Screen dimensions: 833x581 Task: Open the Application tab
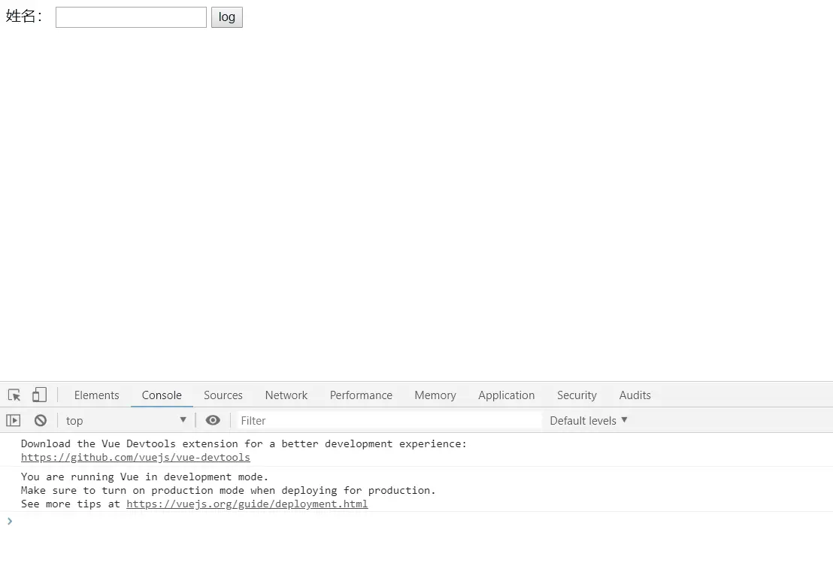[x=506, y=395]
